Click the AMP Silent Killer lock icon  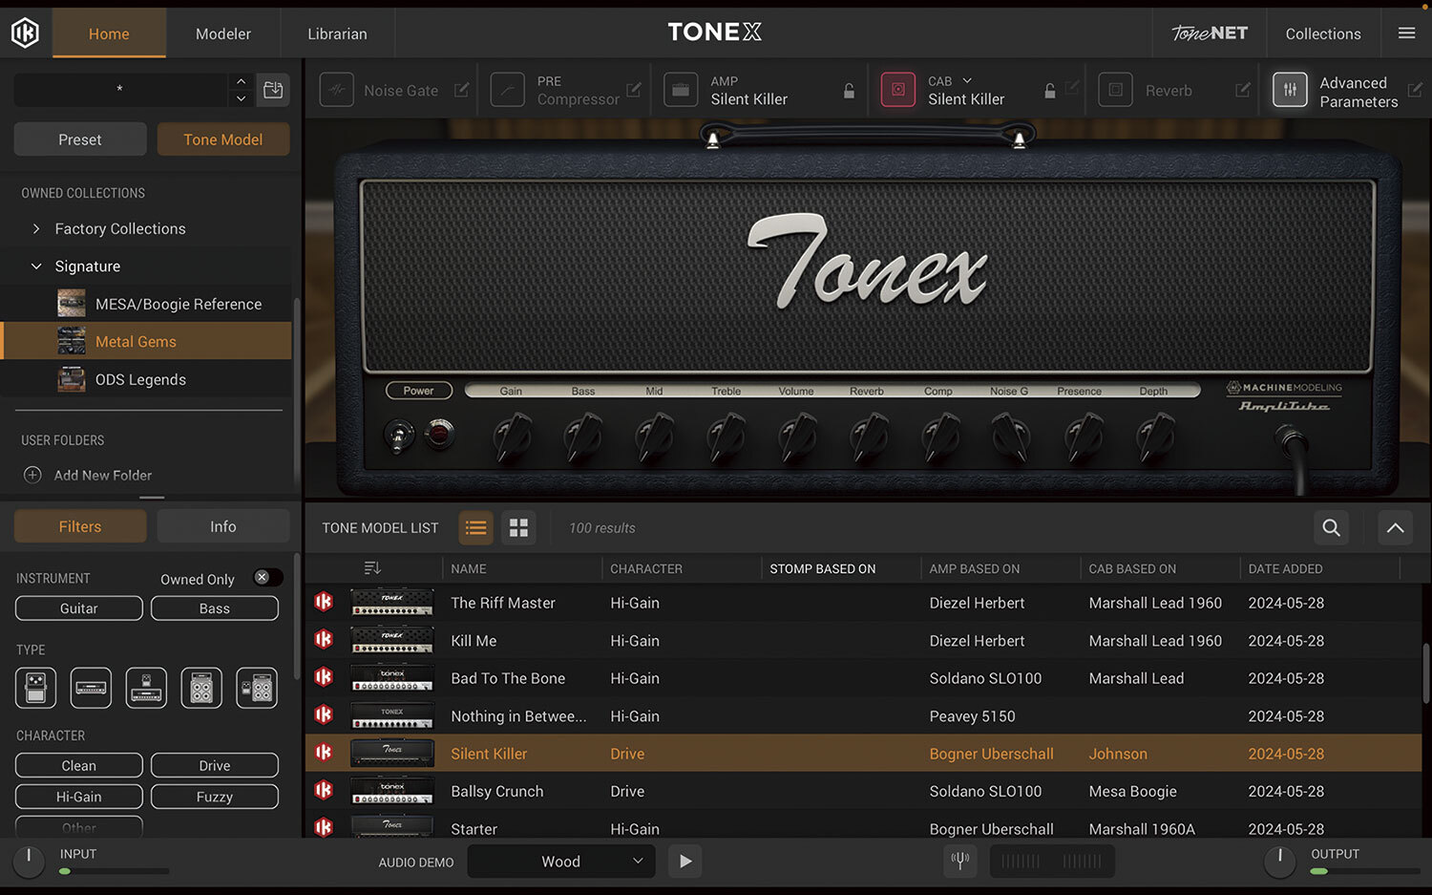849,91
